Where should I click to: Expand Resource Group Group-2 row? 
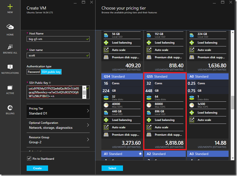(x=58, y=140)
